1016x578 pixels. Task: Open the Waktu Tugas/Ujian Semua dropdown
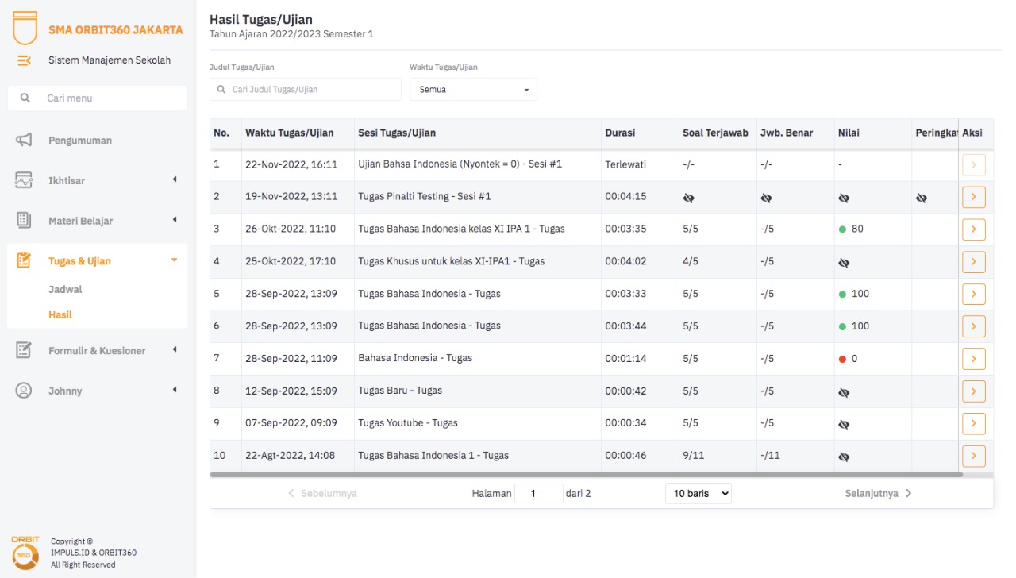tap(473, 90)
